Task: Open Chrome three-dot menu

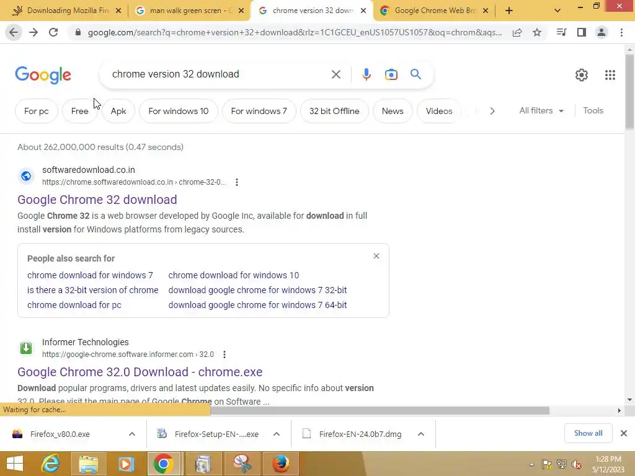Action: 621,32
